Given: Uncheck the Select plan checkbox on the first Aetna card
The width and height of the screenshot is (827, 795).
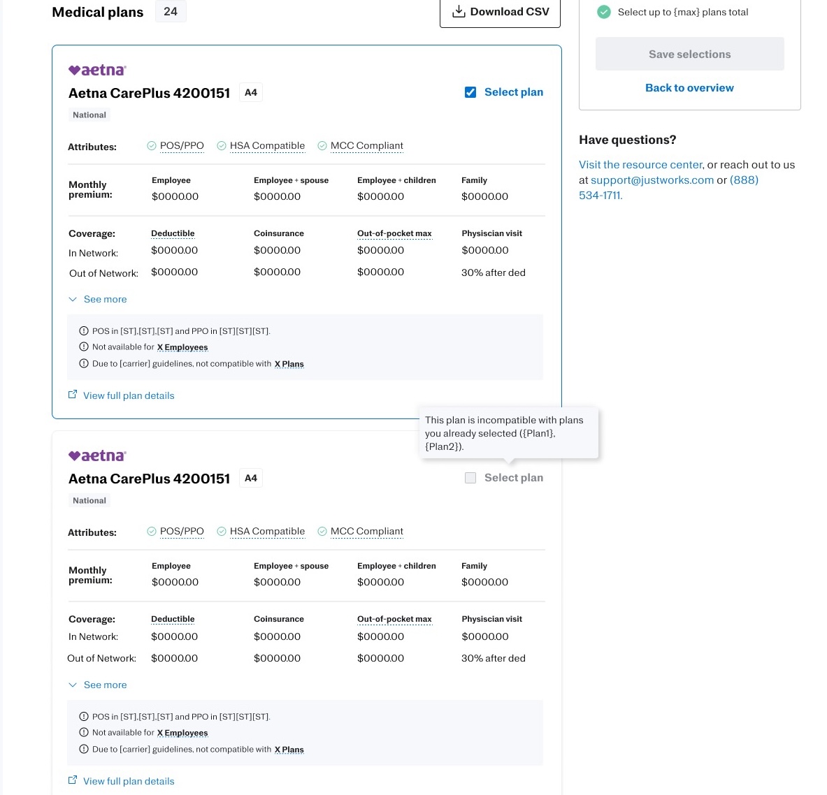Looking at the screenshot, I should point(470,92).
